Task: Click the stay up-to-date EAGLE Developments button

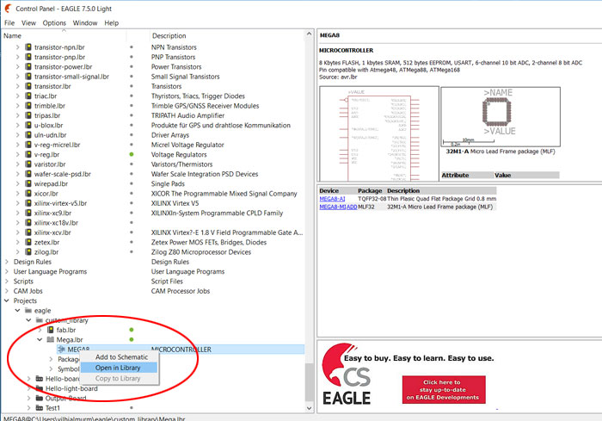Action: pos(444,389)
